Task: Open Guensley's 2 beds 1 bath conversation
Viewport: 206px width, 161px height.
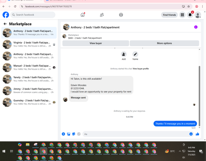Action: tap(29, 102)
